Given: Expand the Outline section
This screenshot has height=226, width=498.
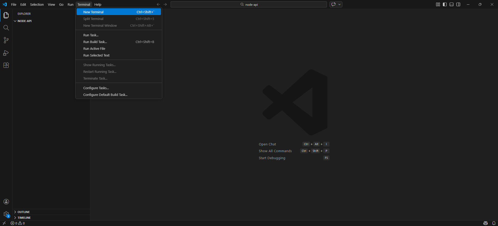Looking at the screenshot, I should 23,212.
